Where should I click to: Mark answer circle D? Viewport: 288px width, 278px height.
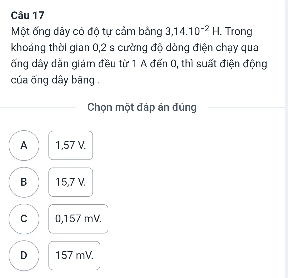24,256
